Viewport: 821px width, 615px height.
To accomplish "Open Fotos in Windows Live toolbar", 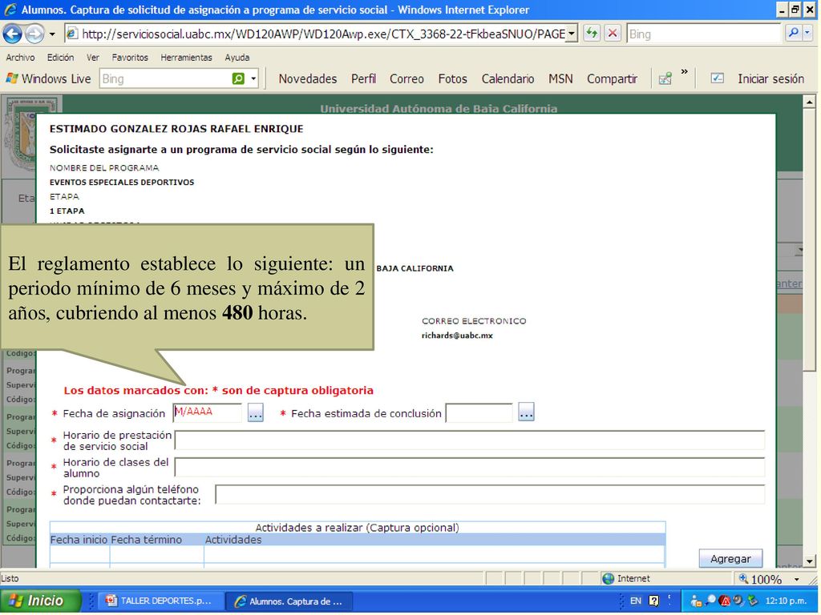I will [x=452, y=79].
